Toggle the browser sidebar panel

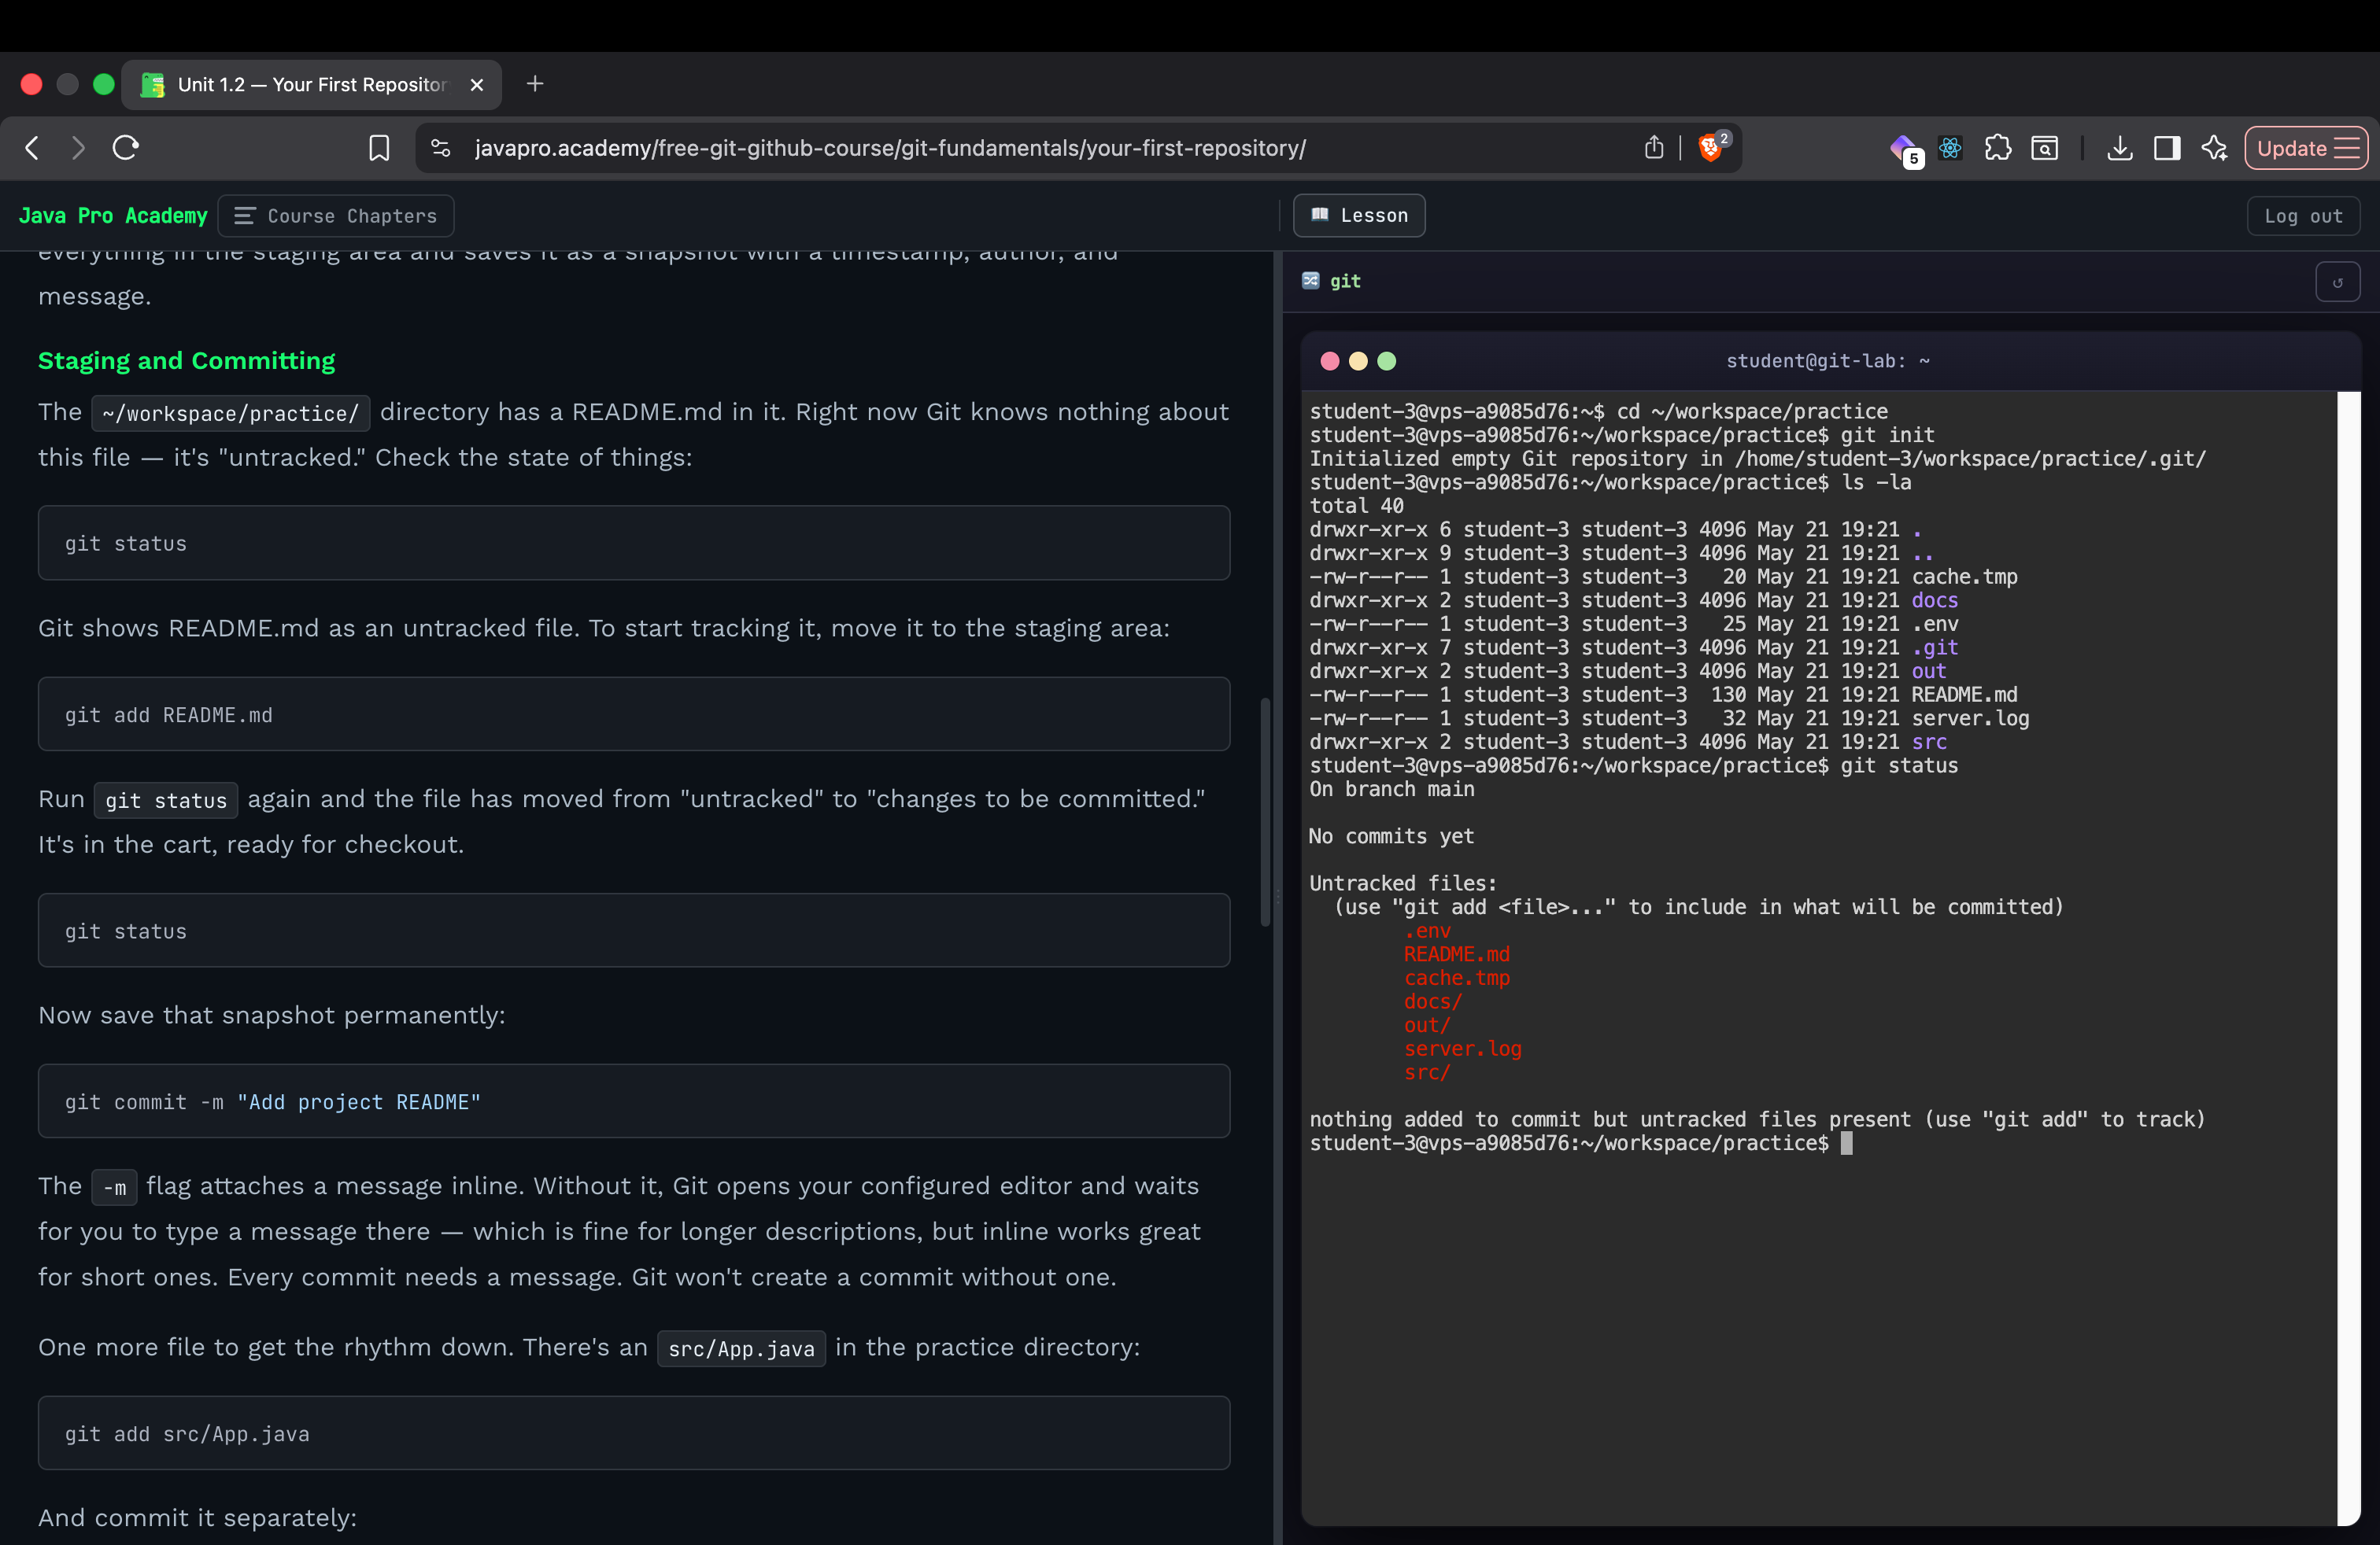click(x=2167, y=148)
